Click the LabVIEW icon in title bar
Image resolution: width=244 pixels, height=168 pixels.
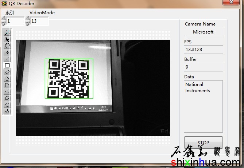(x=4, y=3)
